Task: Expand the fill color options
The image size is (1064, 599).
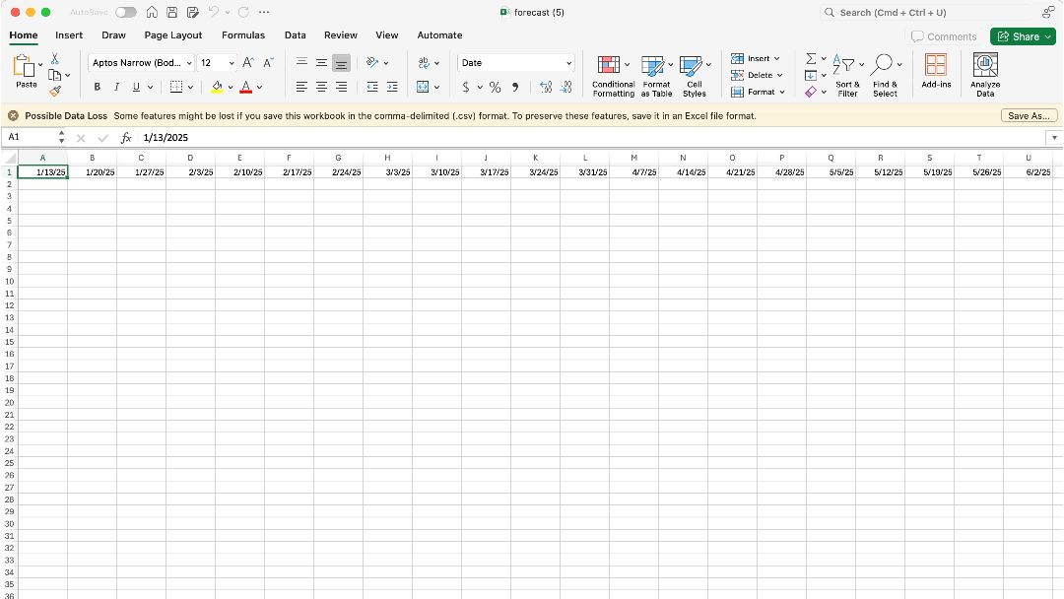Action: tap(230, 87)
